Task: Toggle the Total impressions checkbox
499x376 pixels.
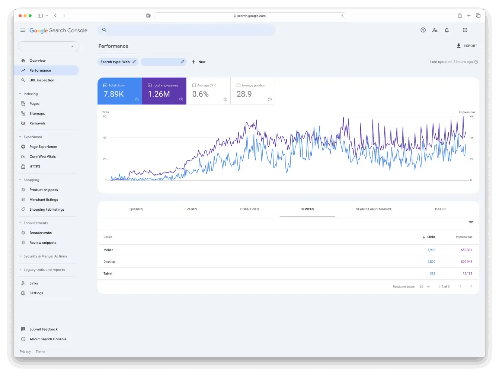Action: (150, 85)
